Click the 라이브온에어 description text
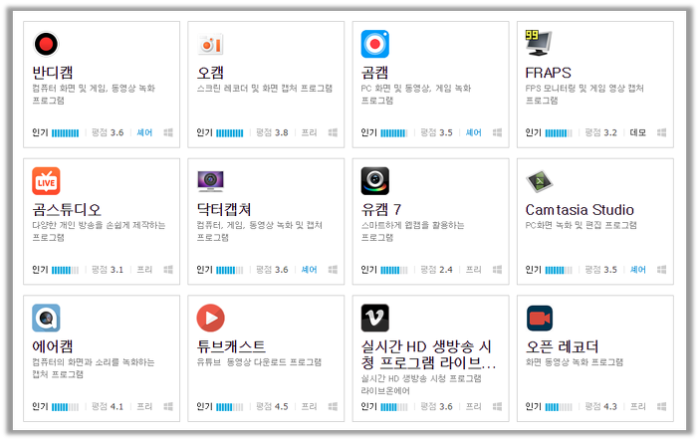The width and height of the screenshot is (699, 441). (421, 384)
